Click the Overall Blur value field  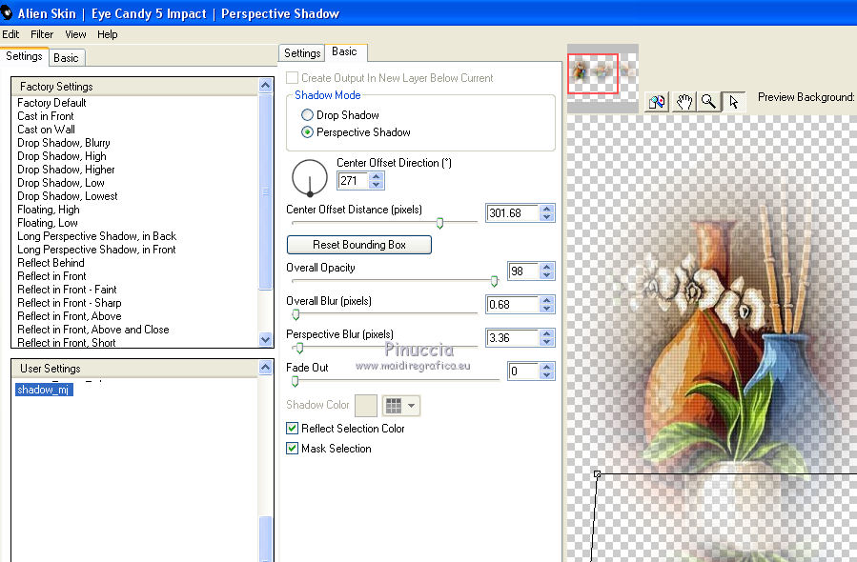512,305
